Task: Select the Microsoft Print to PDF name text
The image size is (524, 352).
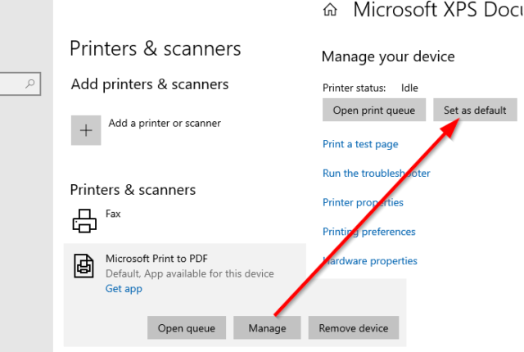Action: (156, 259)
